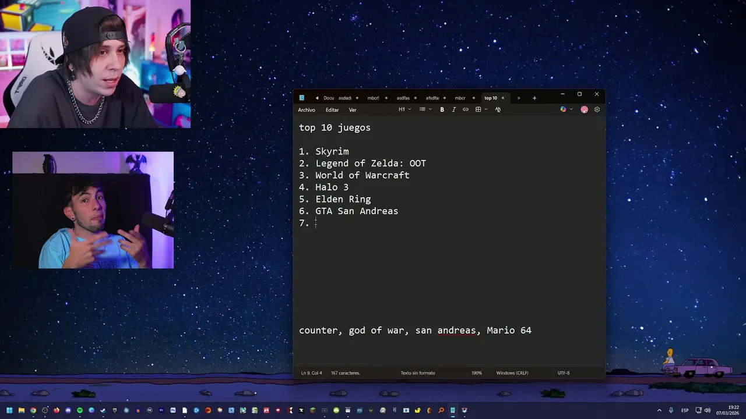Click the 'Halo 3' line

332,187
